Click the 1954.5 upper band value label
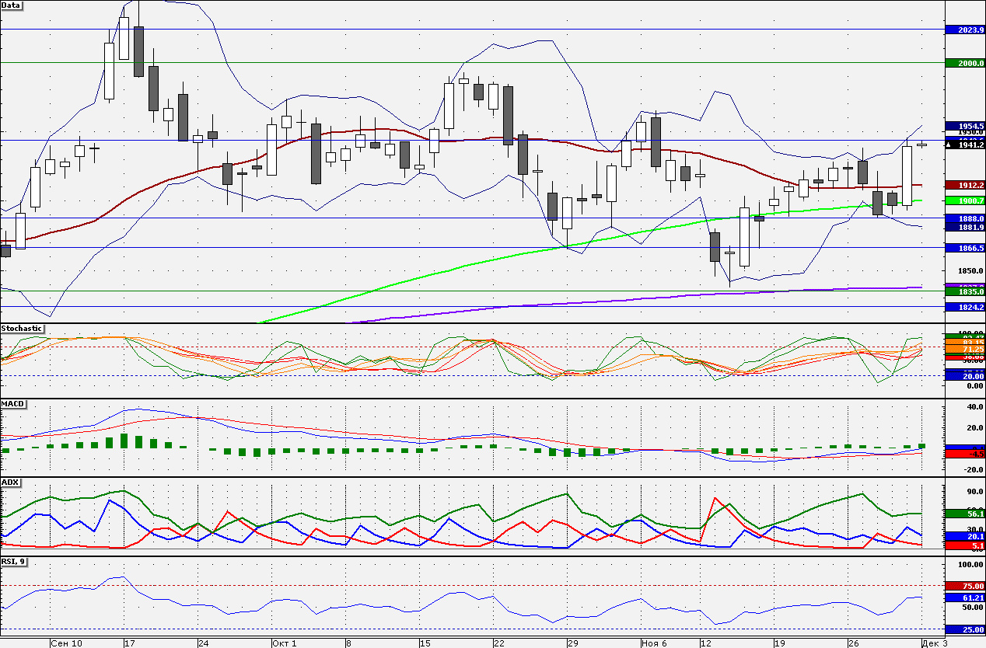This screenshot has width=986, height=648. coord(966,126)
